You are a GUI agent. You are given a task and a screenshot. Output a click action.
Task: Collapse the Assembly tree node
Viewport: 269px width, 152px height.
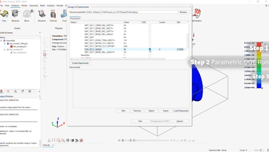(1, 41)
